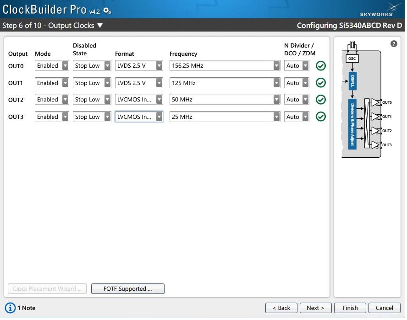Click Configuring Si5340ABCD Rev D text

[349, 26]
